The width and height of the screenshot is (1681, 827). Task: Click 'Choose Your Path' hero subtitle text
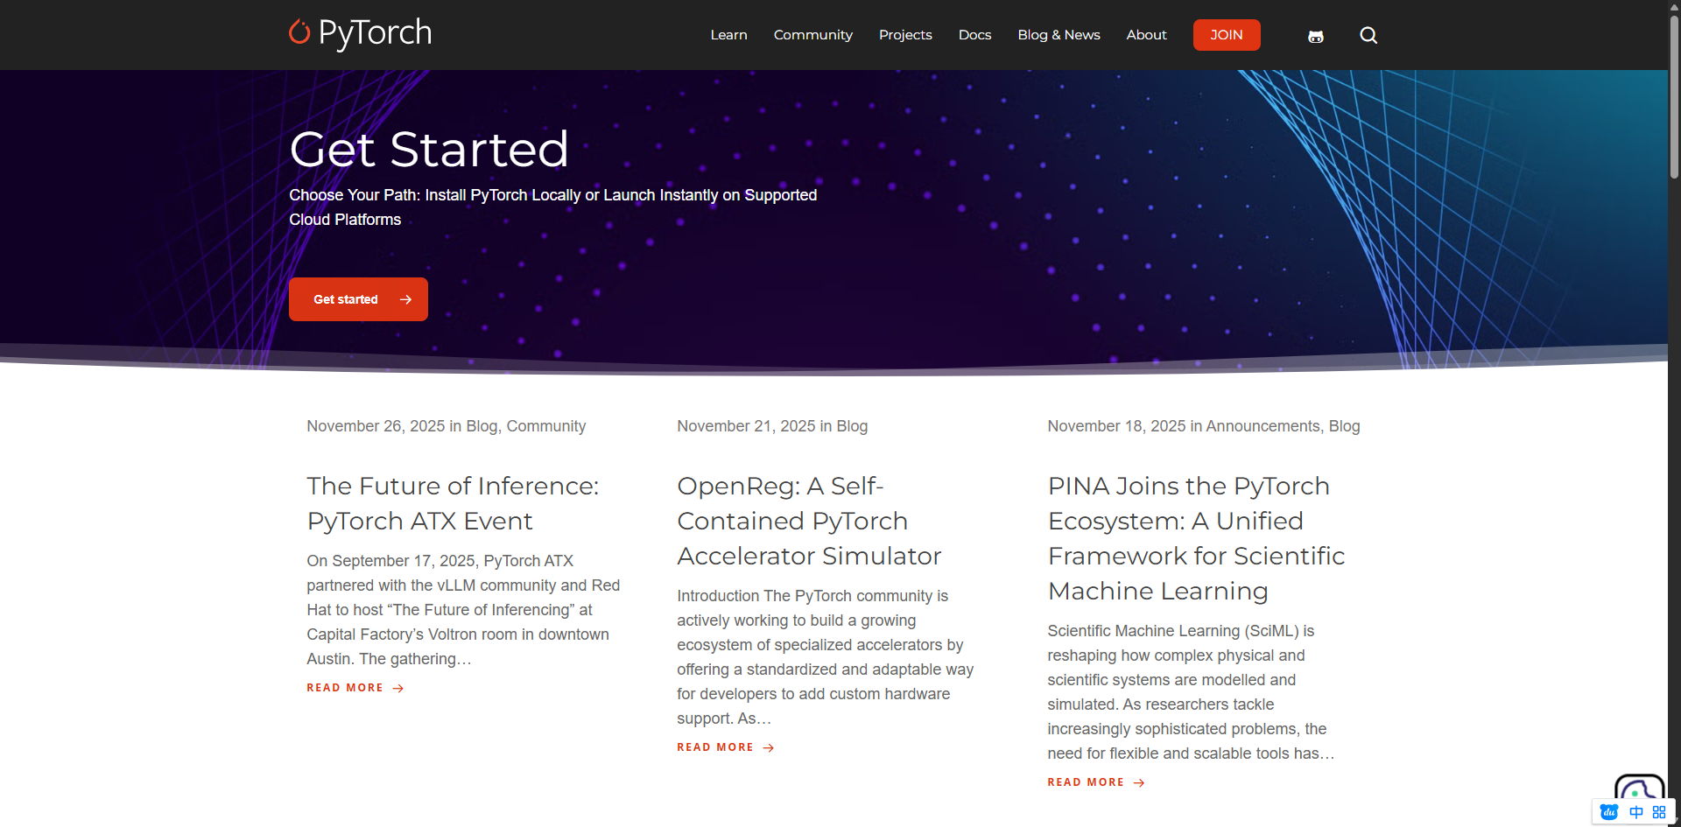pyautogui.click(x=552, y=207)
